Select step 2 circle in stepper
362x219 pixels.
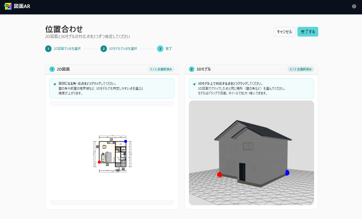[x=104, y=49]
